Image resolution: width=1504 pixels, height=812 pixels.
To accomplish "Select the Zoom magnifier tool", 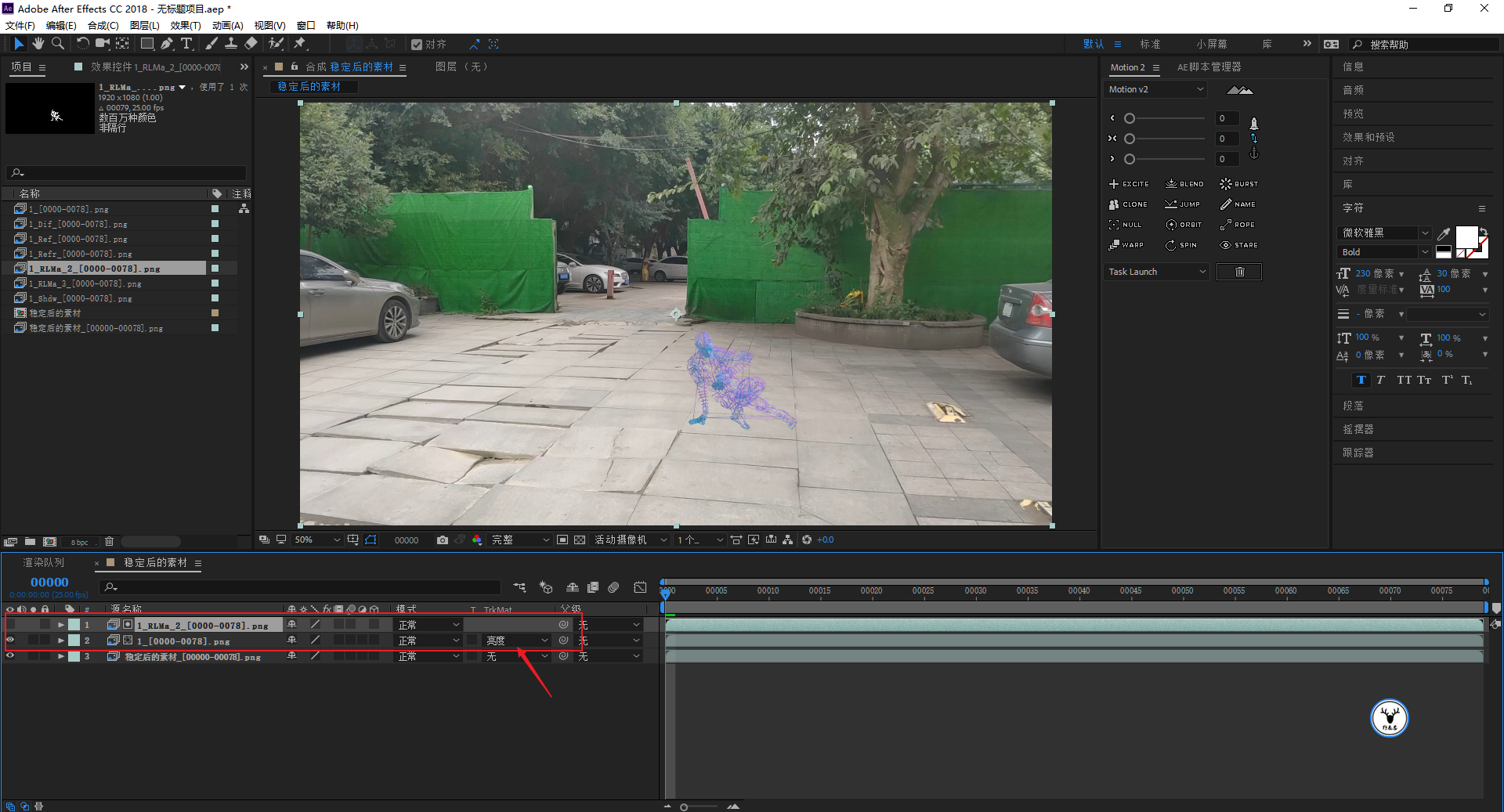I will click(x=57, y=44).
